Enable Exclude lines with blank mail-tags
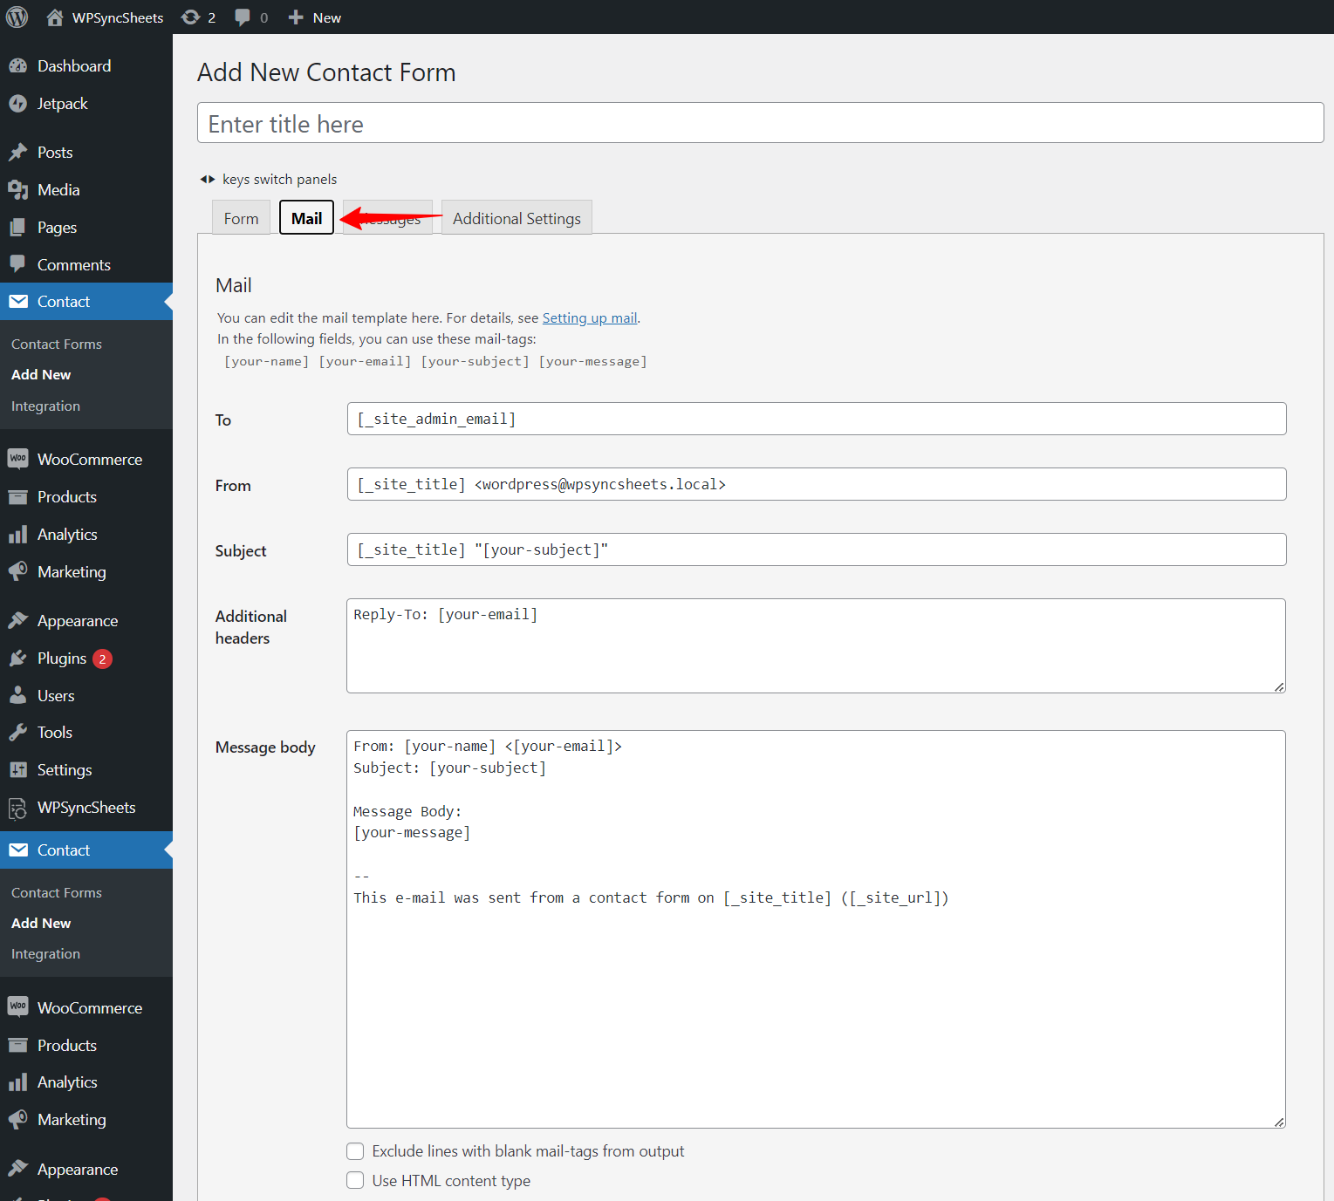Screen dimensions: 1334x1201 click(355, 1151)
